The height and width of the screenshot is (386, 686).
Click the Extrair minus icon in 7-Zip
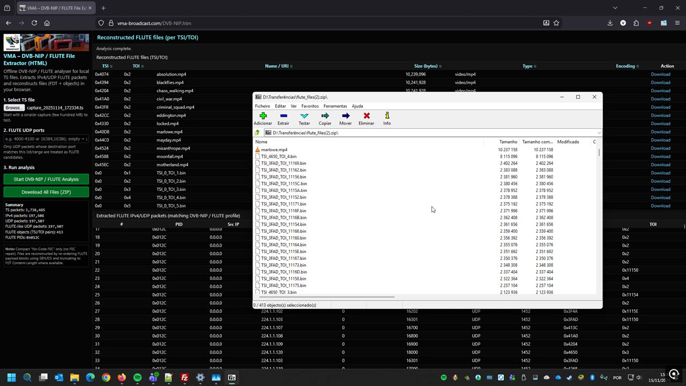pos(284,116)
